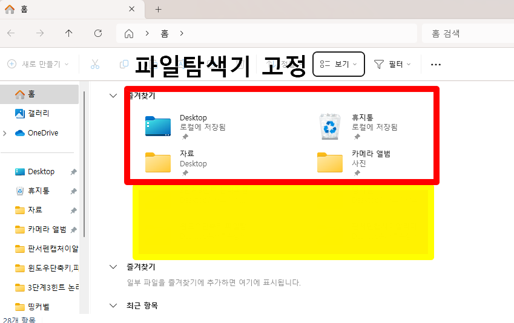Open the 카메라 앨범 folder in favorites grid
Image resolution: width=514 pixels, height=323 pixels.
(331, 163)
